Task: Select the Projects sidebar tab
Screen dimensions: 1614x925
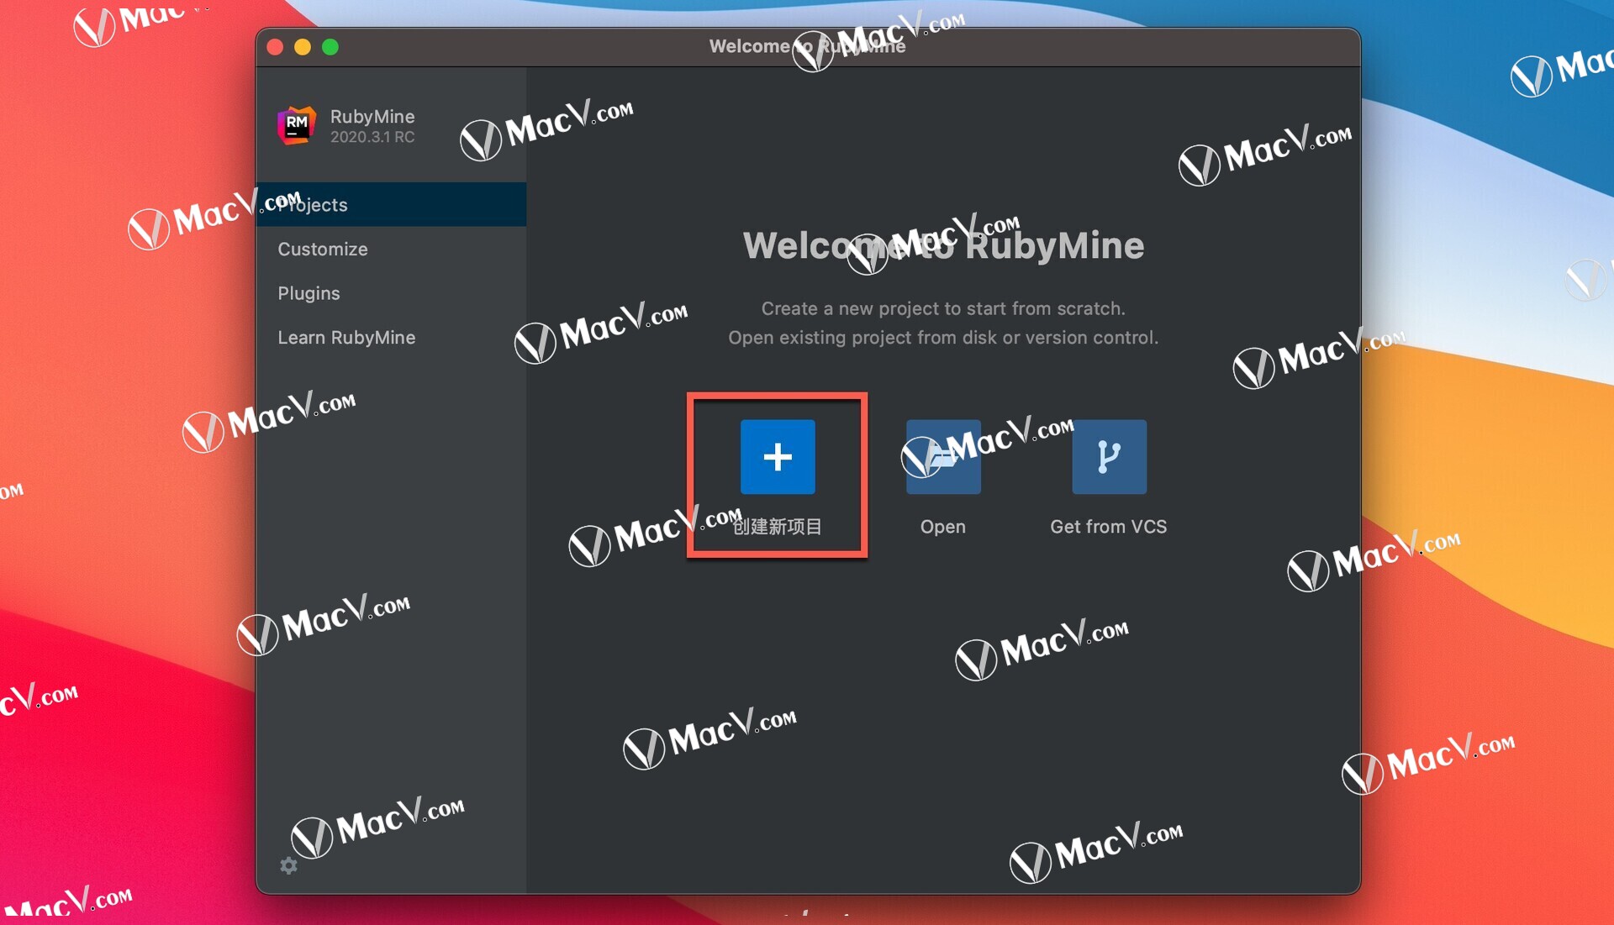Action: click(x=392, y=204)
